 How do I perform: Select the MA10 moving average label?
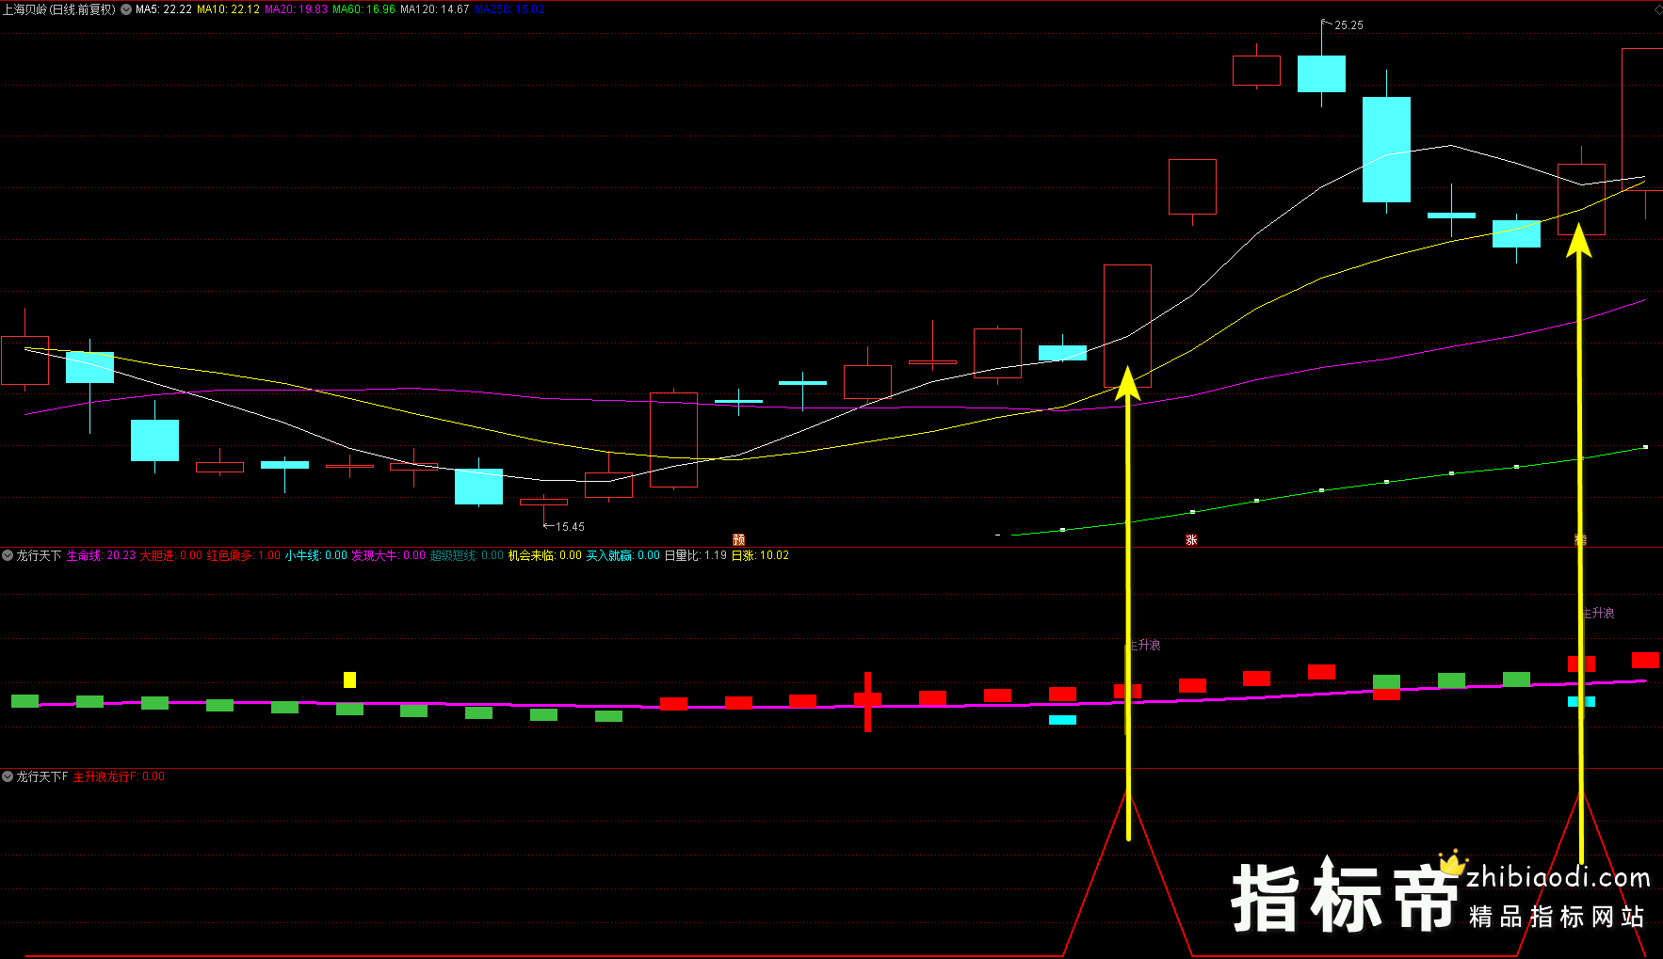[228, 9]
